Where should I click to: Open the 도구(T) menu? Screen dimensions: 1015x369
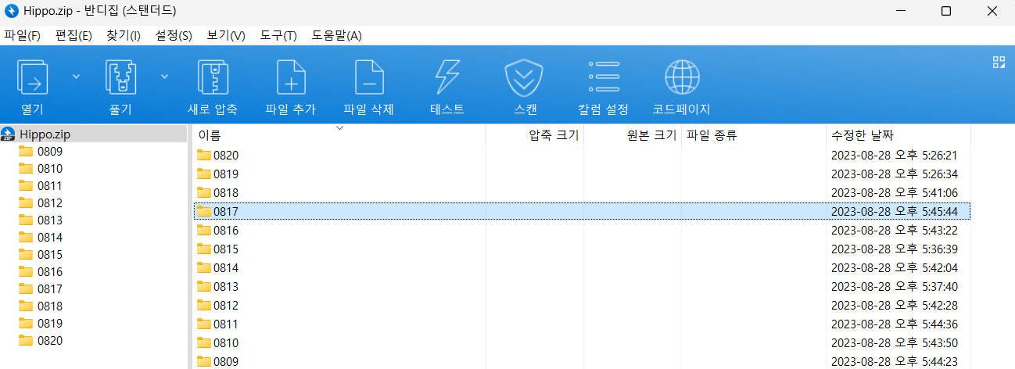coord(278,36)
